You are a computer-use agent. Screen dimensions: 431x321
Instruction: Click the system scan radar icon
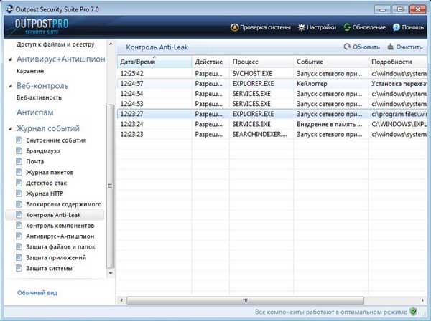(234, 27)
